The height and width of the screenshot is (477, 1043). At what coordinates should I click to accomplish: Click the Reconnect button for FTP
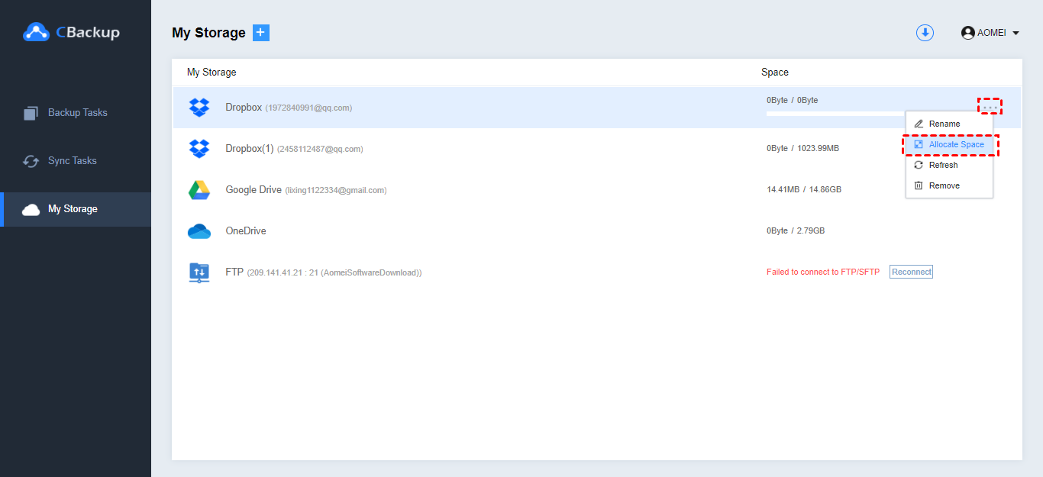(x=910, y=271)
